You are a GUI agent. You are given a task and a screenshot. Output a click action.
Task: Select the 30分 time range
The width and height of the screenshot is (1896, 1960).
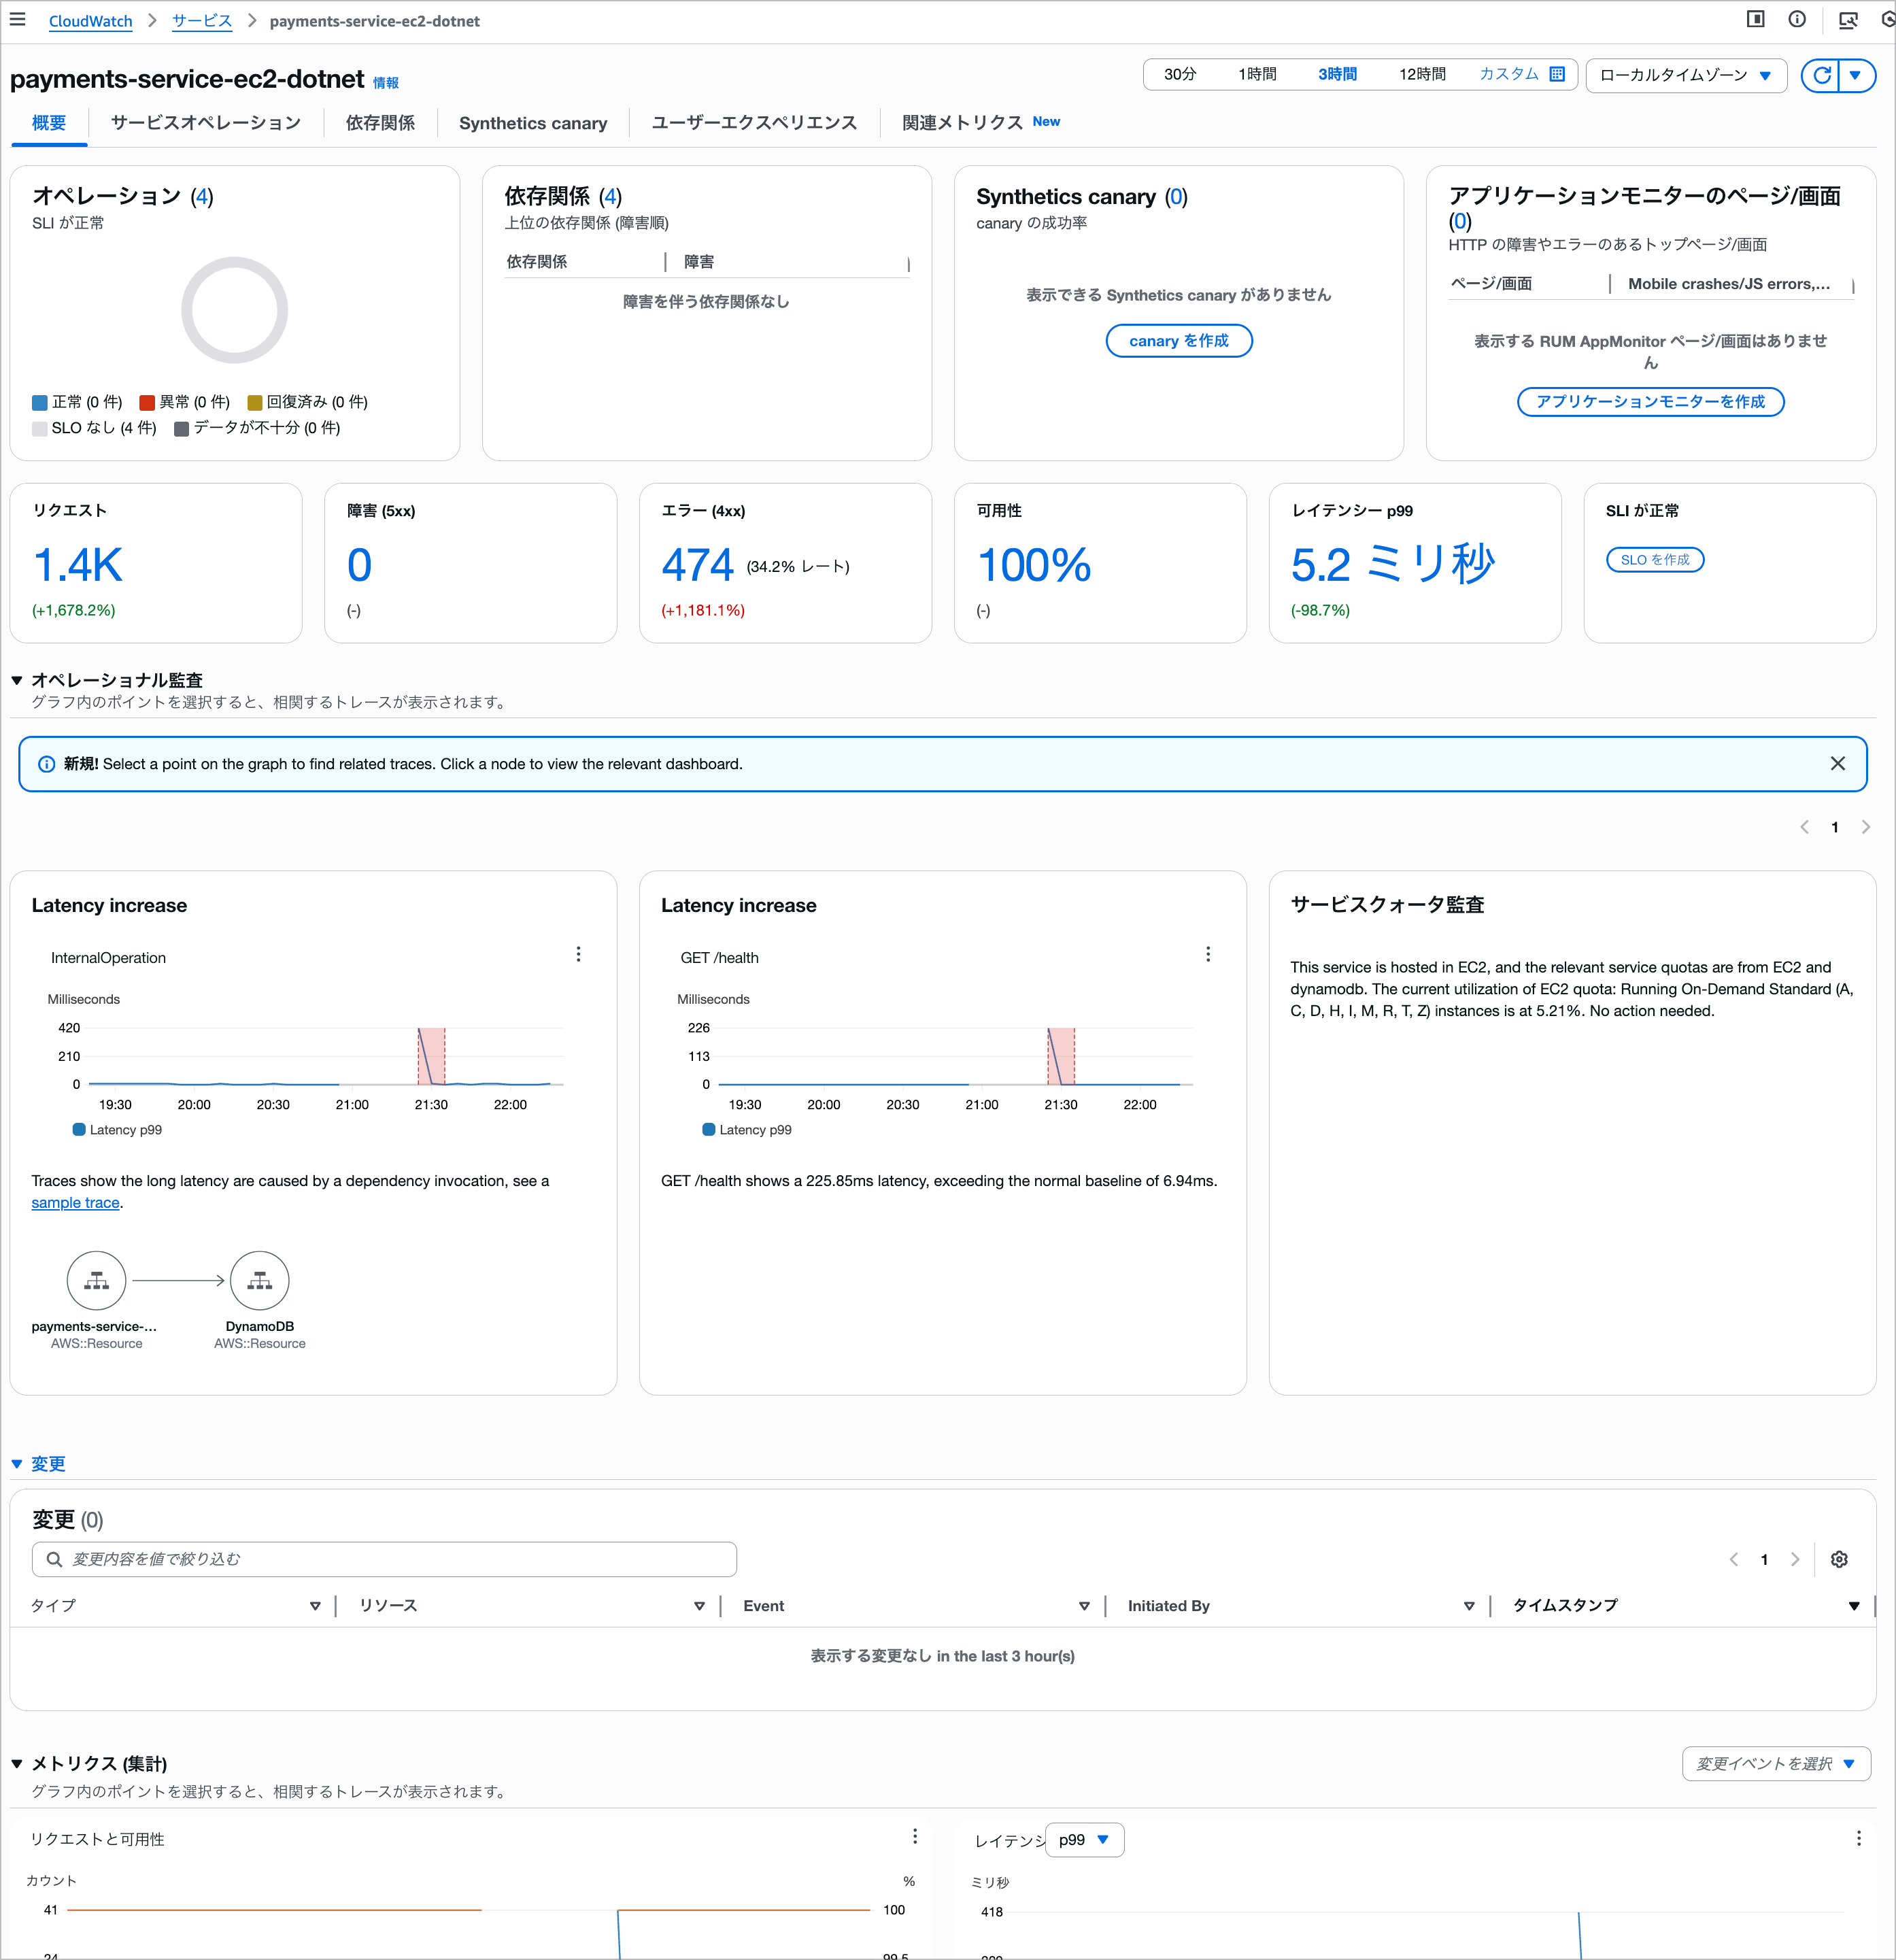pos(1180,75)
